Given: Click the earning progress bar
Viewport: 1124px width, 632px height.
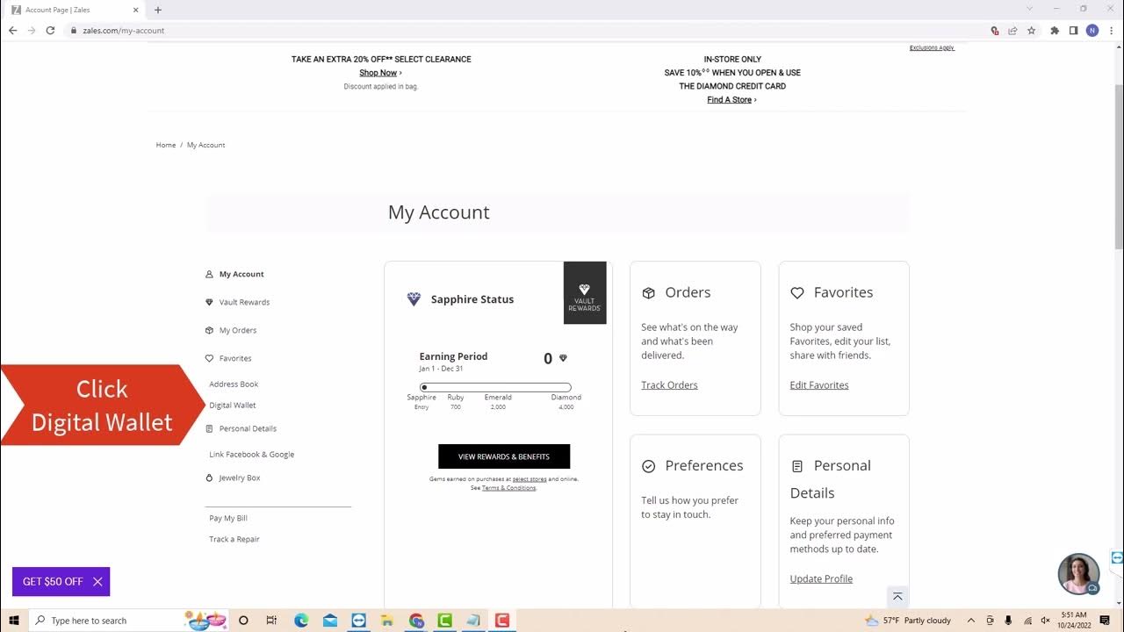Looking at the screenshot, I should point(495,387).
